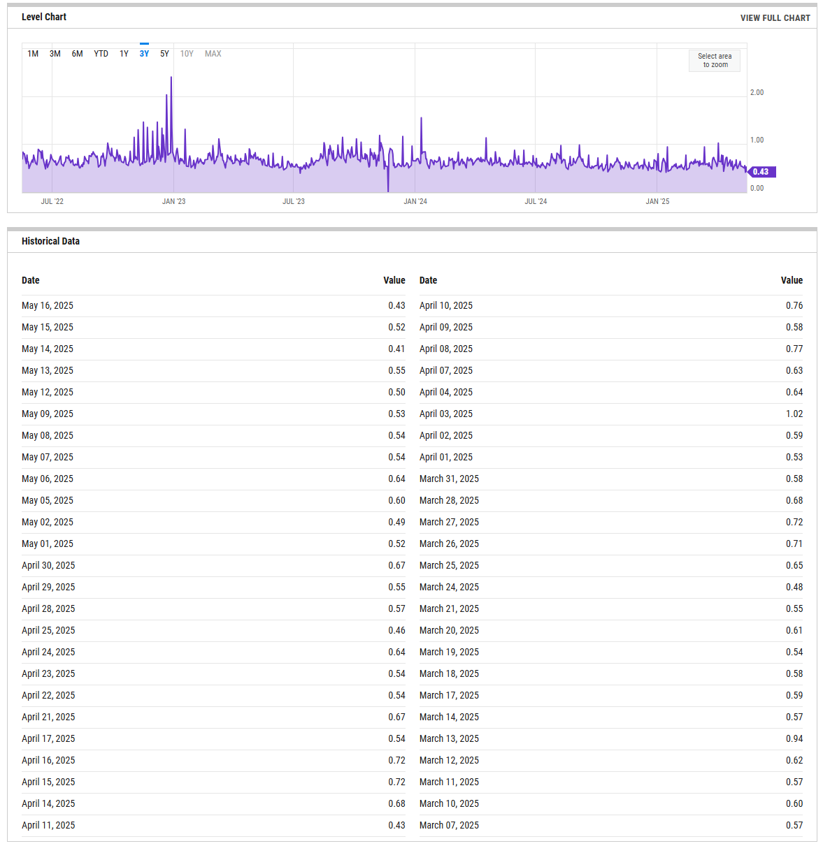
Task: Click the greyed 10Y range option
Action: (x=187, y=54)
